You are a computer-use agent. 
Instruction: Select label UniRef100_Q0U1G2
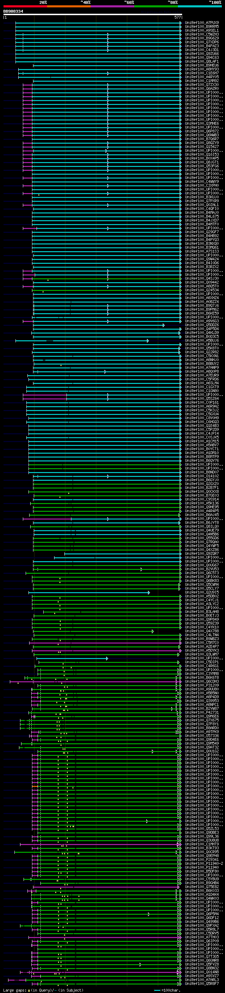(202, 751)
